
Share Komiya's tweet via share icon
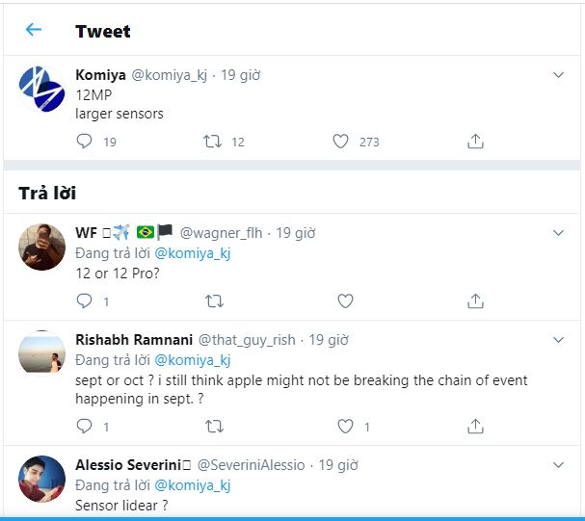tap(475, 142)
